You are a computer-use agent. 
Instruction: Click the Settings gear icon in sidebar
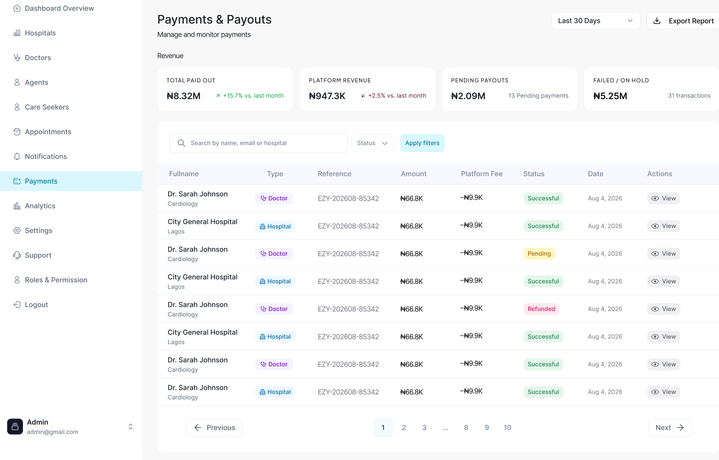[x=17, y=230]
